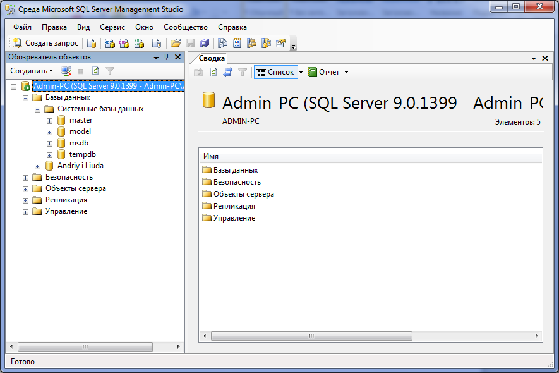Select master in the tree
The image size is (559, 373).
click(81, 120)
